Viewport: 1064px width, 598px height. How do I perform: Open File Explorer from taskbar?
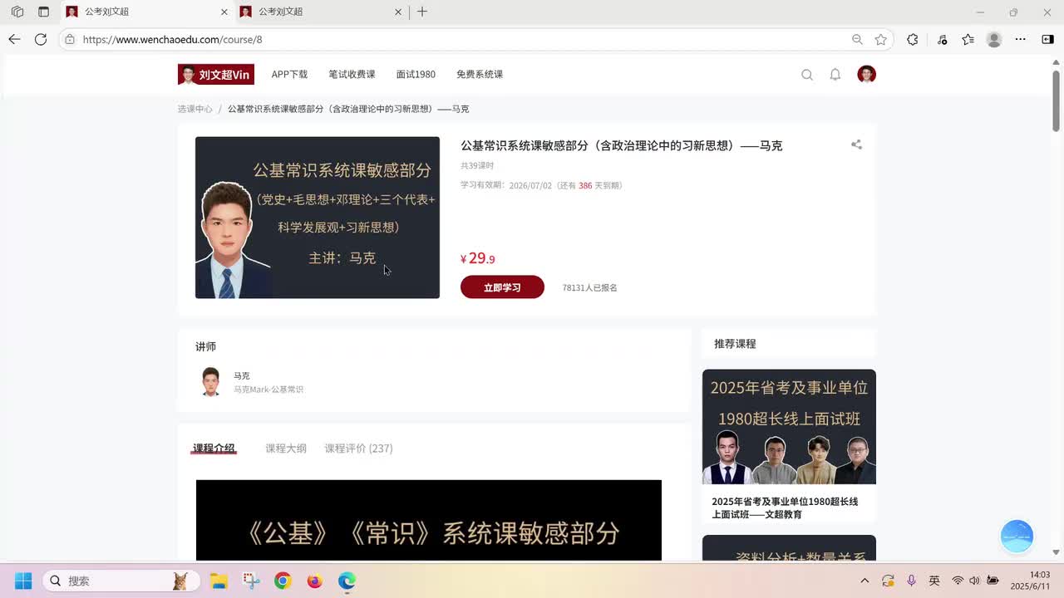tap(219, 581)
